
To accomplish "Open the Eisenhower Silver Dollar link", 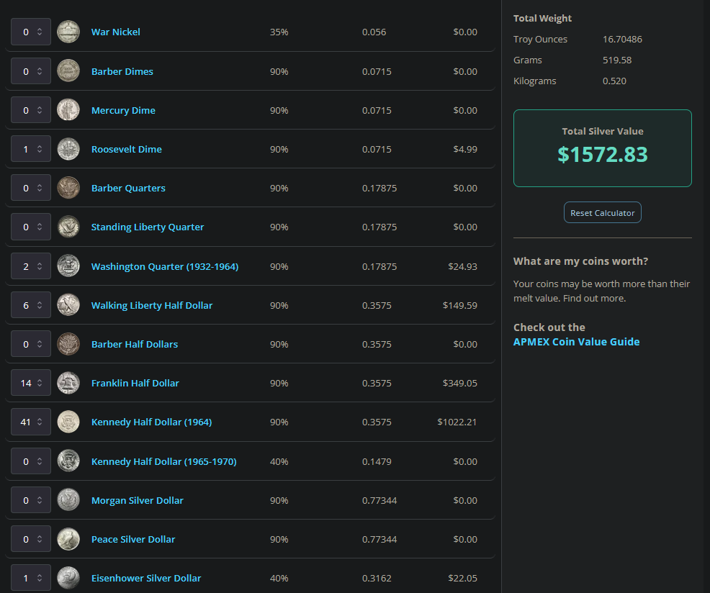I will pos(145,578).
